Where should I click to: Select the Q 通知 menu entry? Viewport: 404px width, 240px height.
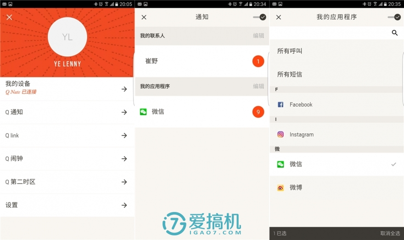[67, 112]
